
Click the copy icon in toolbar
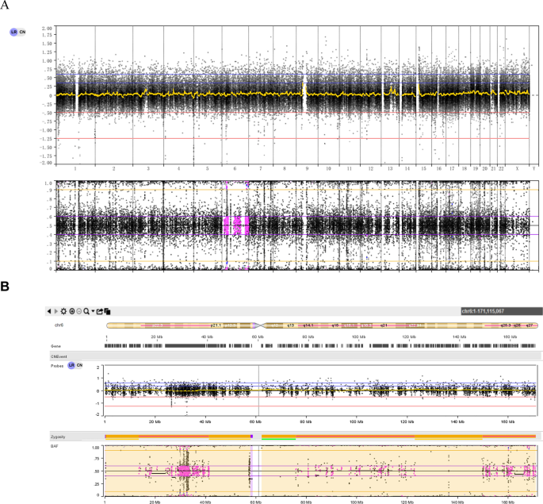click(107, 312)
